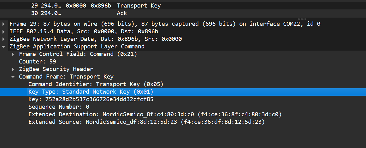Expand the ZigBee Security Header entry

[x=13, y=69]
